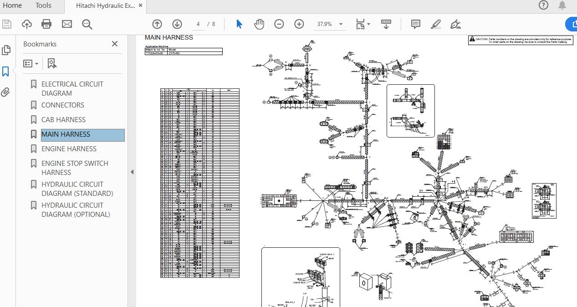Click the Save file icon
Screen dimensions: 577x307
7,24
